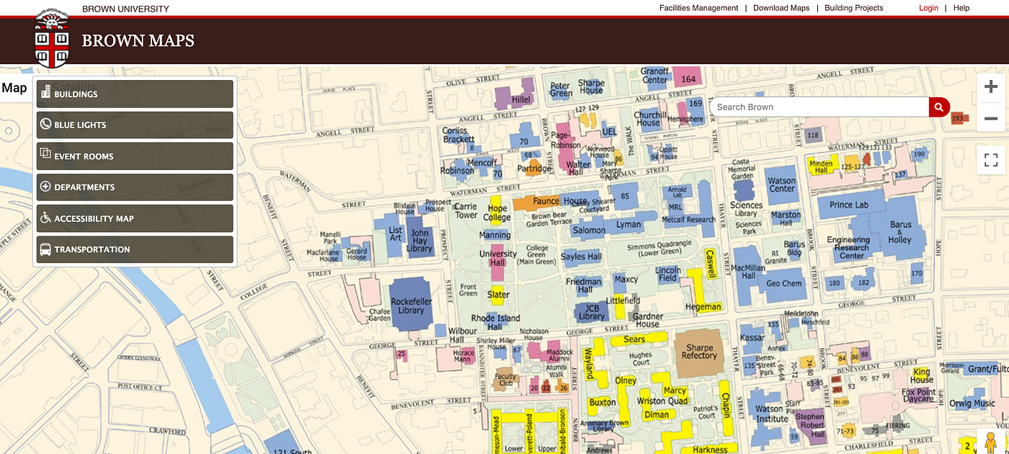Select the Faunce House building
The width and height of the screenshot is (1009, 454).
click(551, 202)
